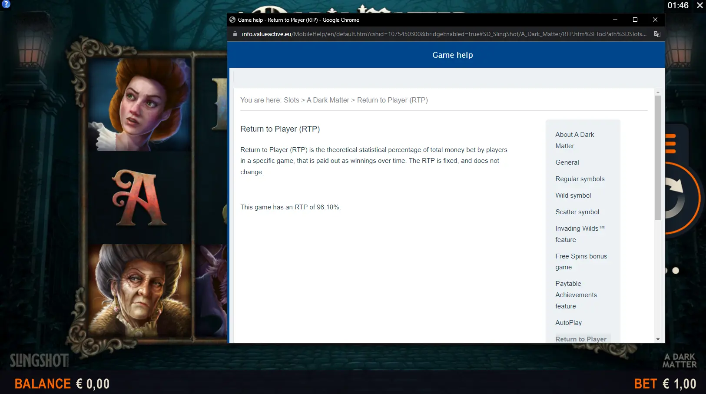
Task: Click the help page scroll down arrow
Action: [x=658, y=339]
